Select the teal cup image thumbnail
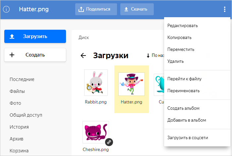The height and width of the screenshot is (156, 232). pos(159,85)
